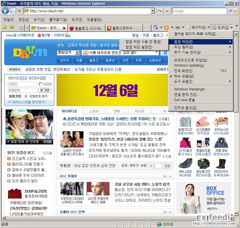Click the Home page icon

[x=156, y=27]
